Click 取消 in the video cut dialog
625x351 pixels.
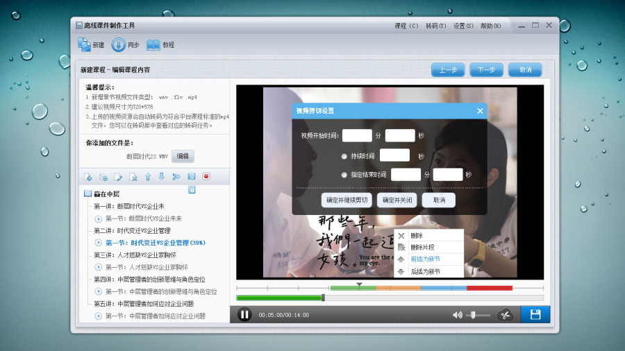pyautogui.click(x=439, y=200)
